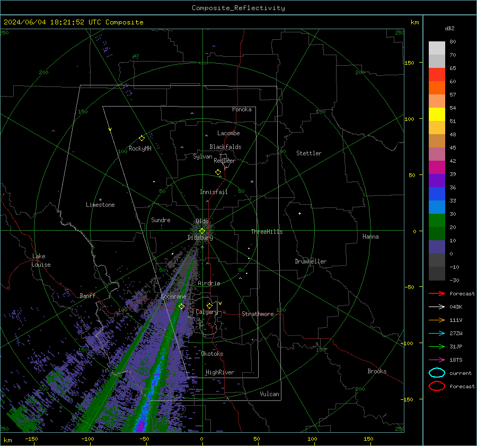
Task: Click the Lake Louise label
Action: click(x=41, y=260)
